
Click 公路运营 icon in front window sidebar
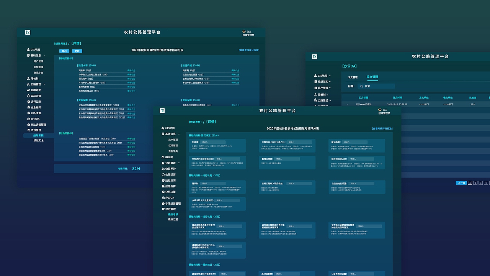(163, 174)
